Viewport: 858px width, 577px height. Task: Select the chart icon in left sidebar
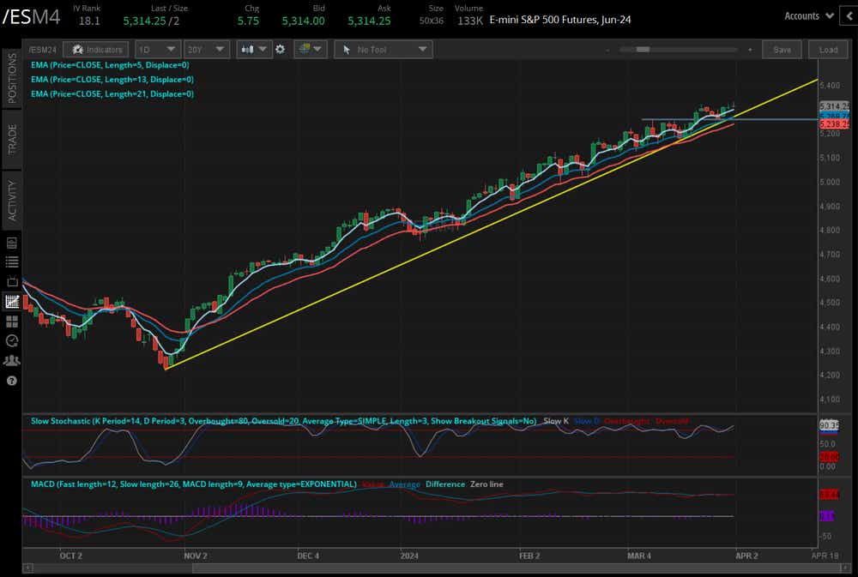12,302
